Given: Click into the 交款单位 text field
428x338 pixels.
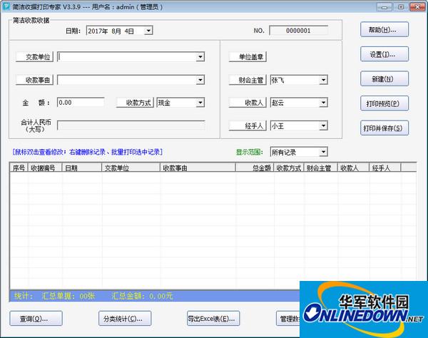Looking at the screenshot, I should coord(127,57).
